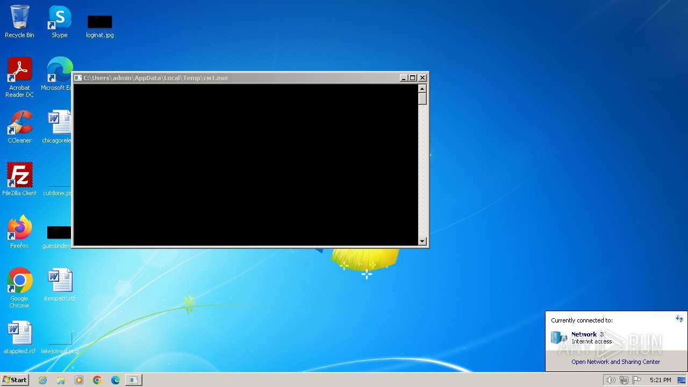Open Google Chrome desktop shortcut

pyautogui.click(x=19, y=288)
